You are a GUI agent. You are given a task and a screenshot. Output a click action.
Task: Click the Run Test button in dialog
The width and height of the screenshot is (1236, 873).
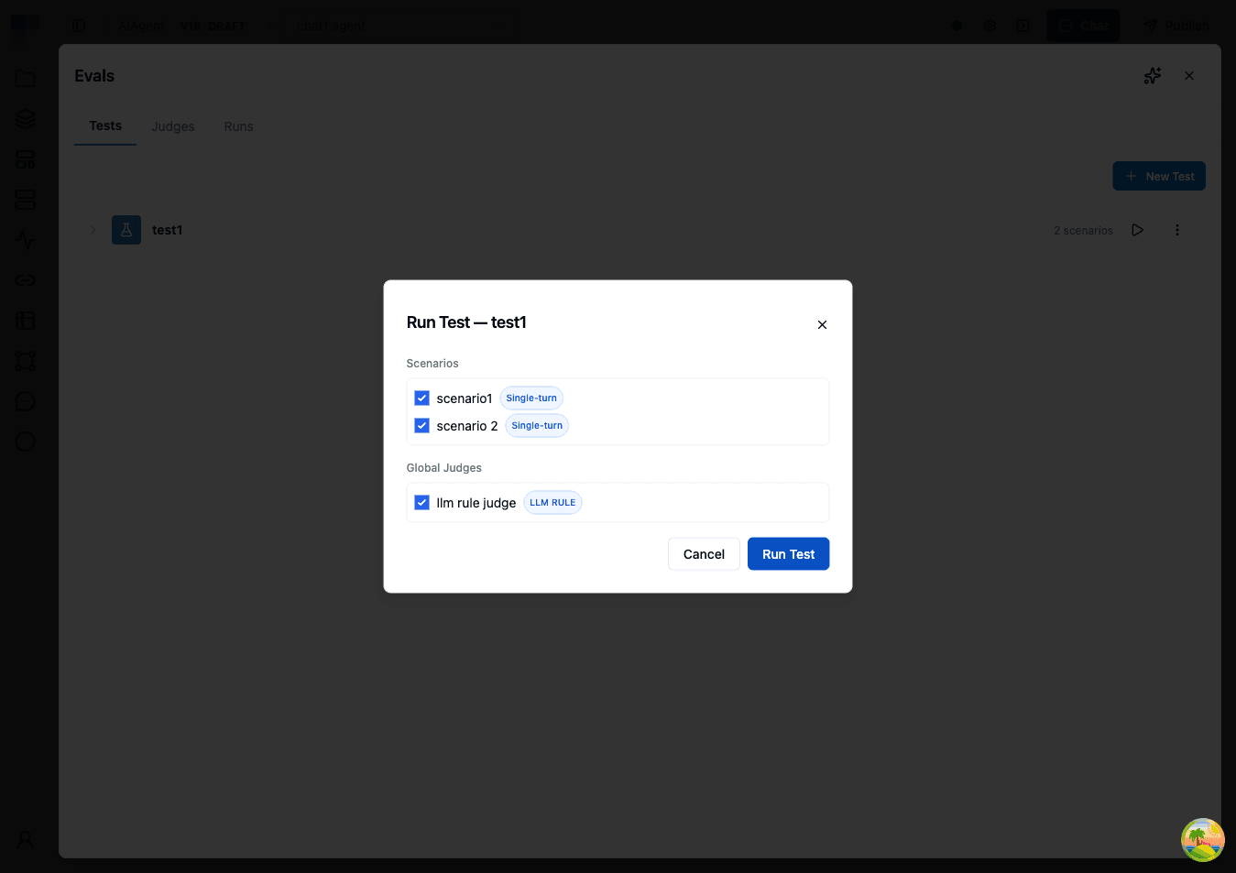(788, 553)
